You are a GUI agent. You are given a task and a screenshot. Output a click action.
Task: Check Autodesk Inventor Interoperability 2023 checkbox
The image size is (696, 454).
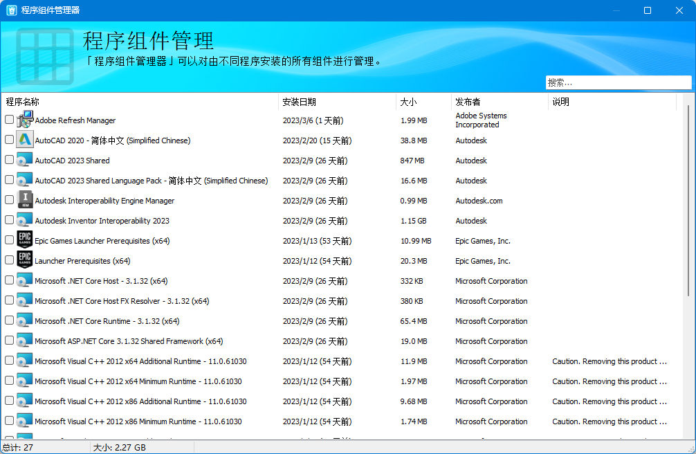(9, 220)
